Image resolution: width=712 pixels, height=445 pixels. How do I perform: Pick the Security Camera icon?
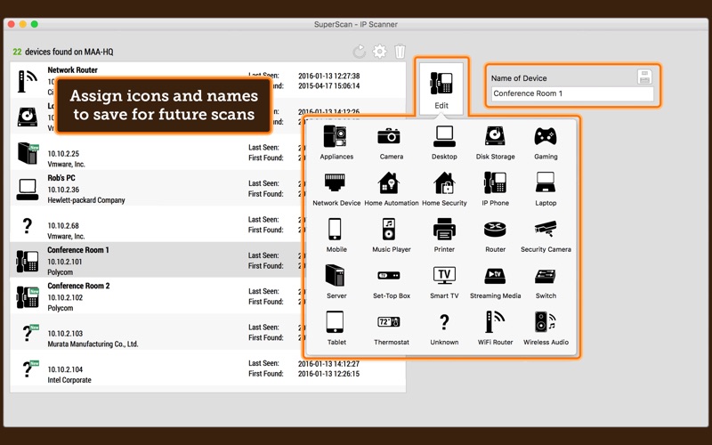[546, 230]
